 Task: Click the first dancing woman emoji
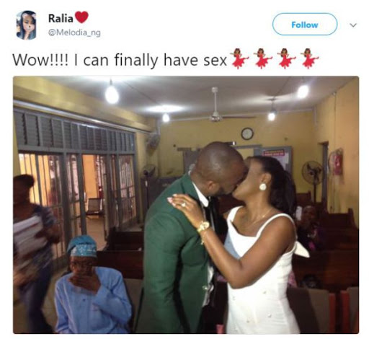tap(239, 58)
